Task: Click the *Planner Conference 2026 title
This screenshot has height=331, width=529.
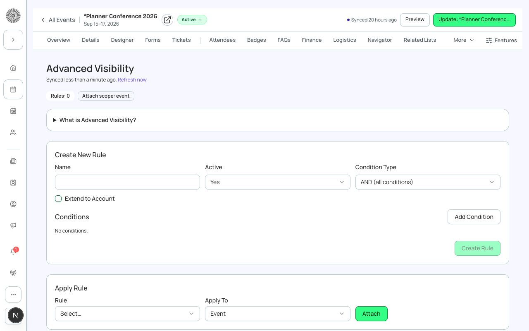Action: point(120,16)
